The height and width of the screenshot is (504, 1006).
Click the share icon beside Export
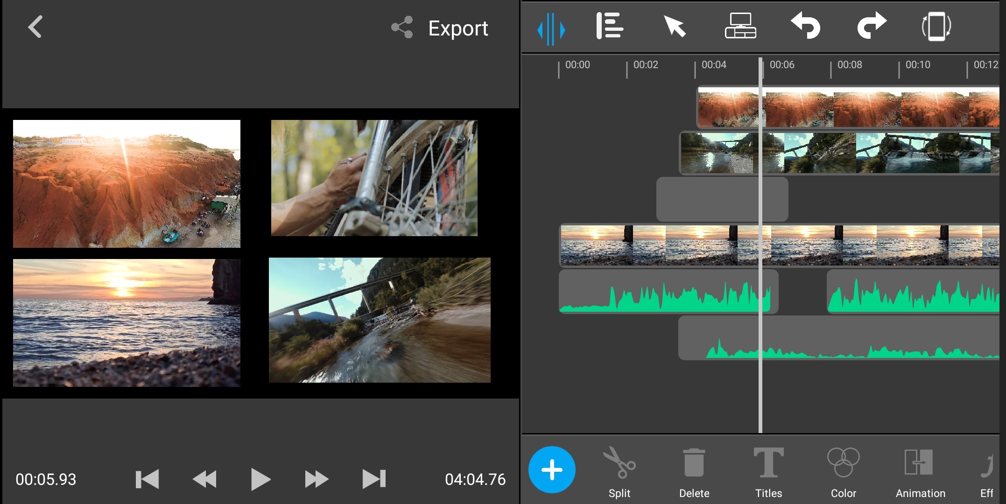click(402, 28)
